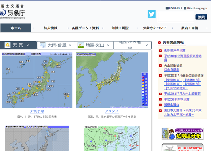Open the 【九州北部地方】 link
Viewport: 211px width, 151px height.
176,88
